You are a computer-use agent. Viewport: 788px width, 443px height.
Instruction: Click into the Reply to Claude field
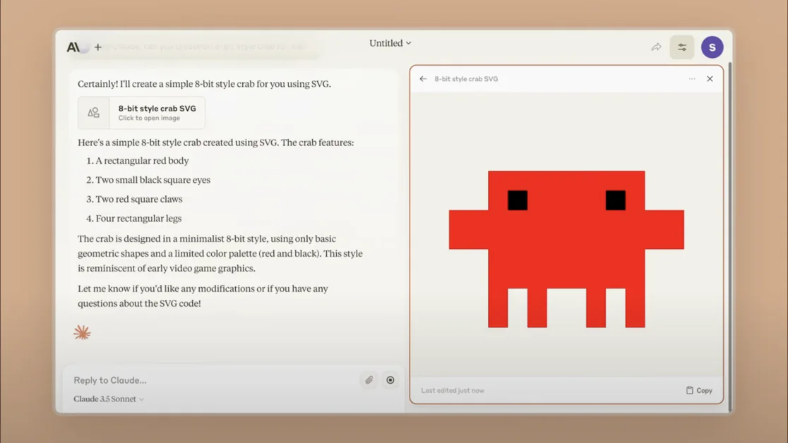click(212, 380)
